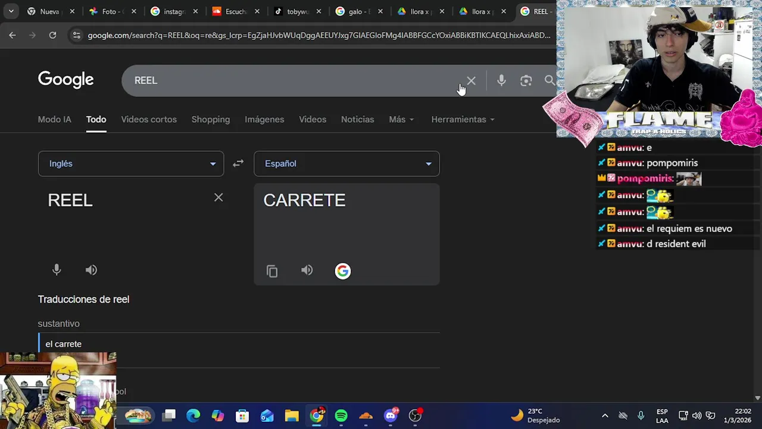762x429 pixels.
Task: Open the Shopping results tab
Action: [211, 119]
